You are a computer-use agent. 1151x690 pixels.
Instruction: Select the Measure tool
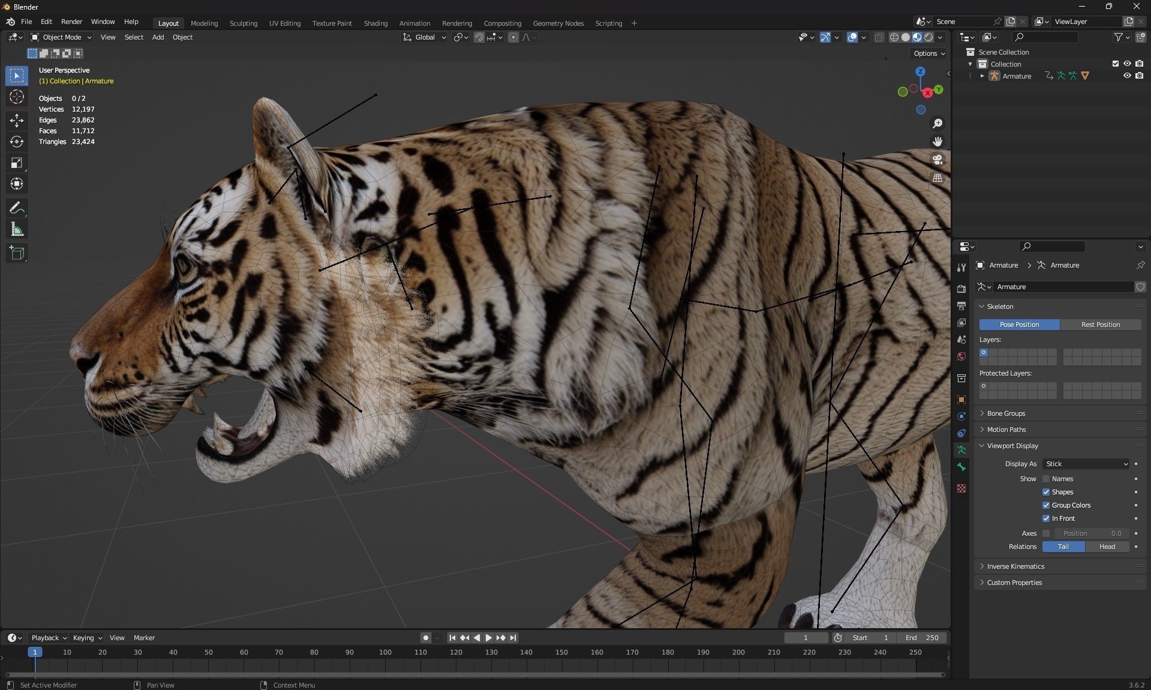coord(17,229)
